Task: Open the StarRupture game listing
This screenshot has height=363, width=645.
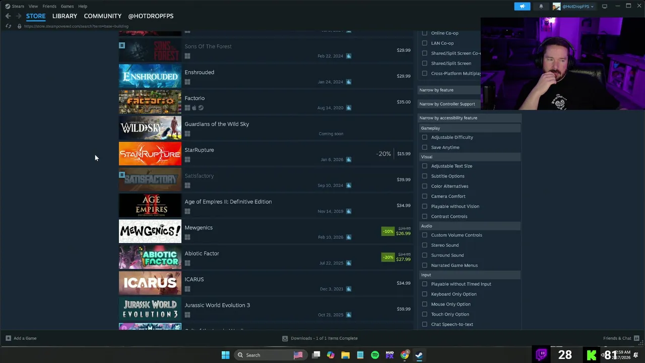Action: click(265, 154)
